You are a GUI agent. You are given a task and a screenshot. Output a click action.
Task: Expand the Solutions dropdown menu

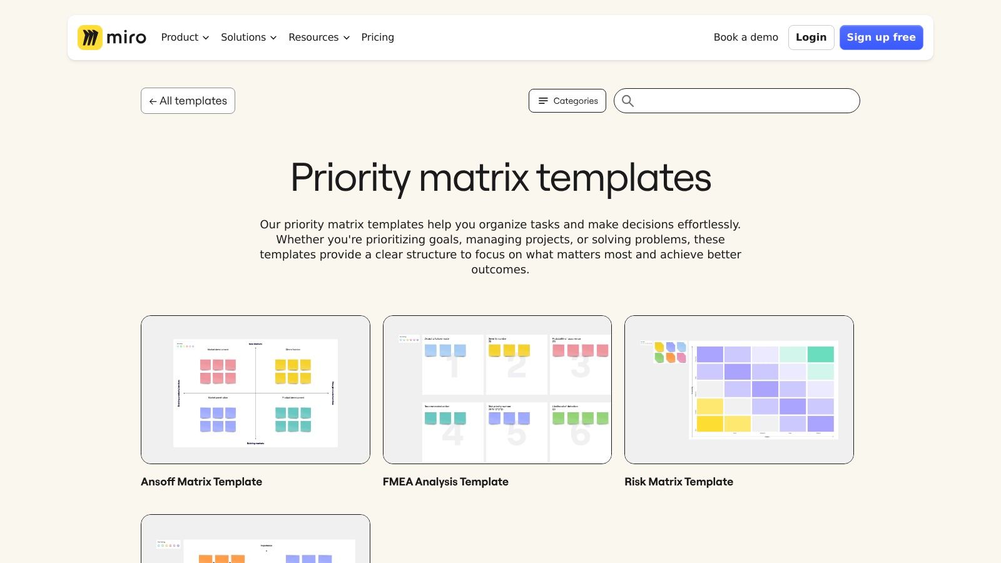point(248,38)
